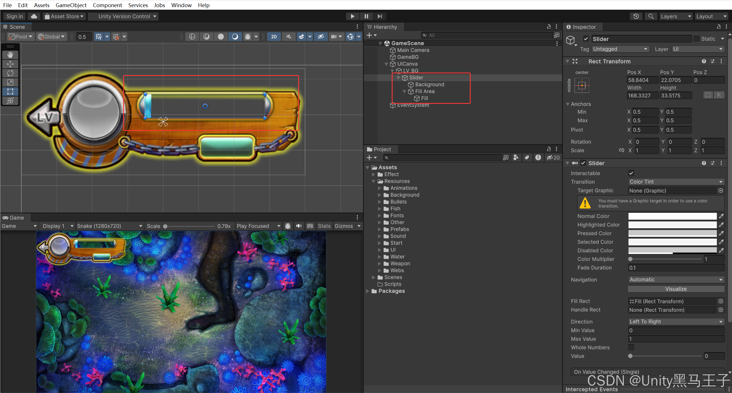Open the Direction Left To Right dropdown
The image size is (732, 393).
[x=676, y=321]
